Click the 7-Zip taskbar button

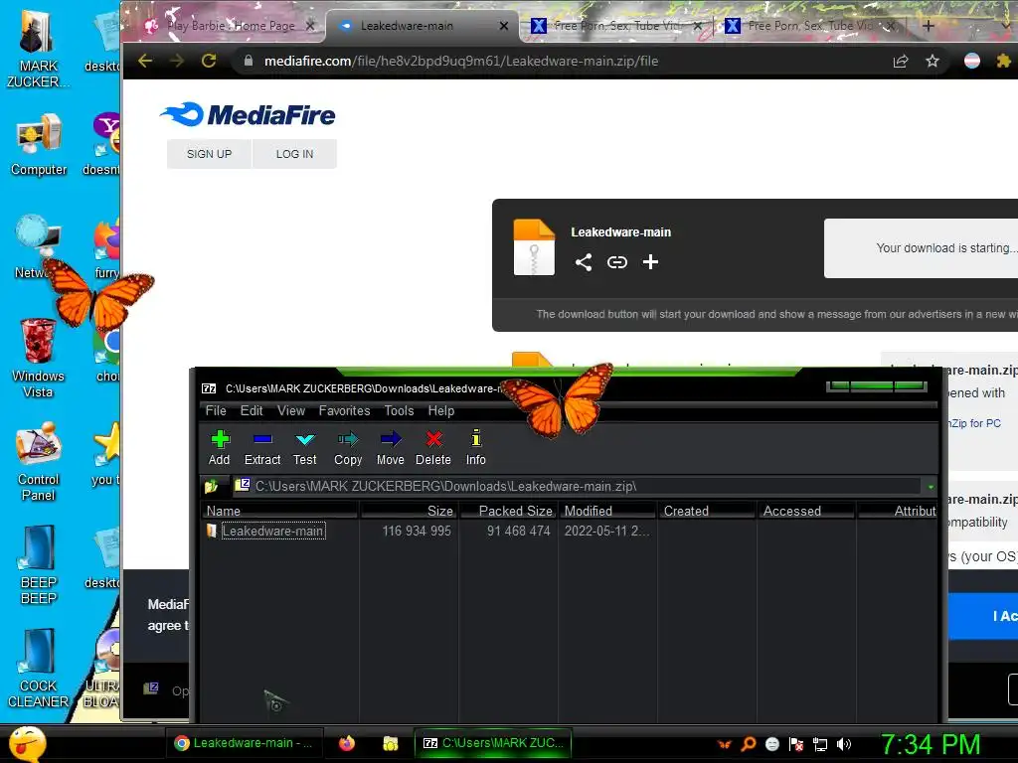coord(493,743)
